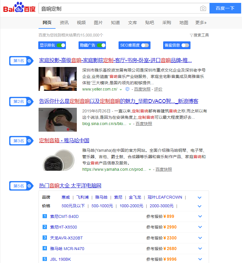Toggle the 隐藏广告 switch
This screenshot has height=263, width=242.
101,45
